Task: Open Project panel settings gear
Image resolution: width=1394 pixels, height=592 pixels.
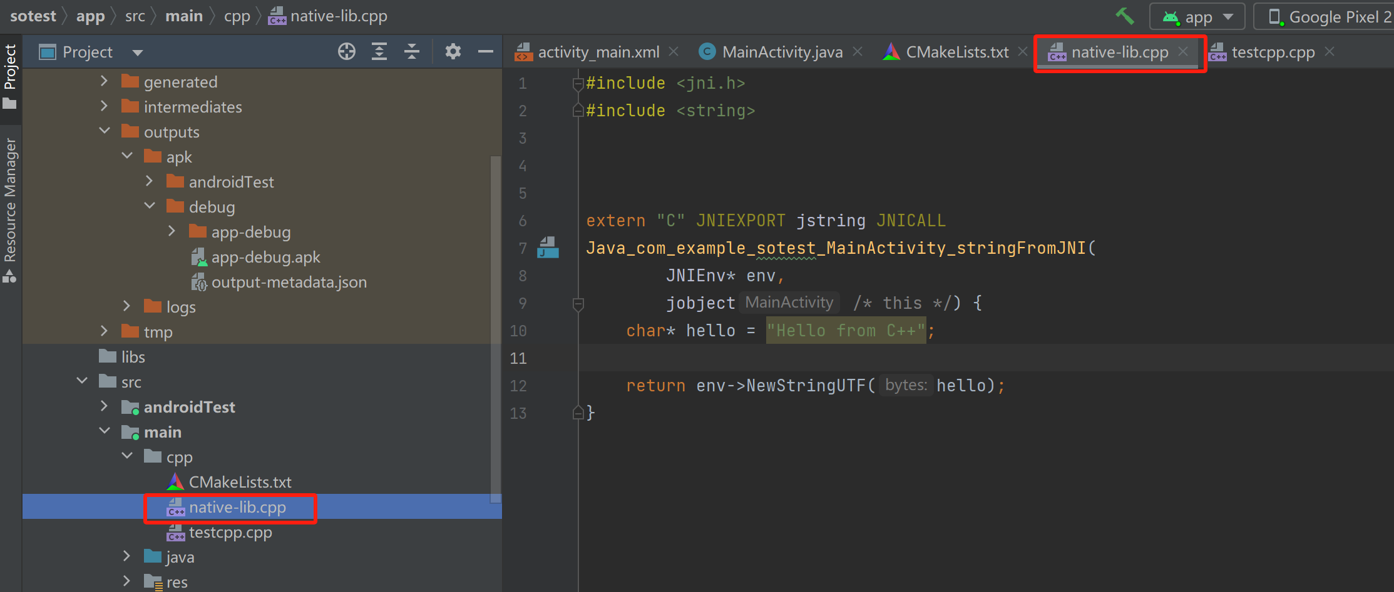Action: coord(453,52)
